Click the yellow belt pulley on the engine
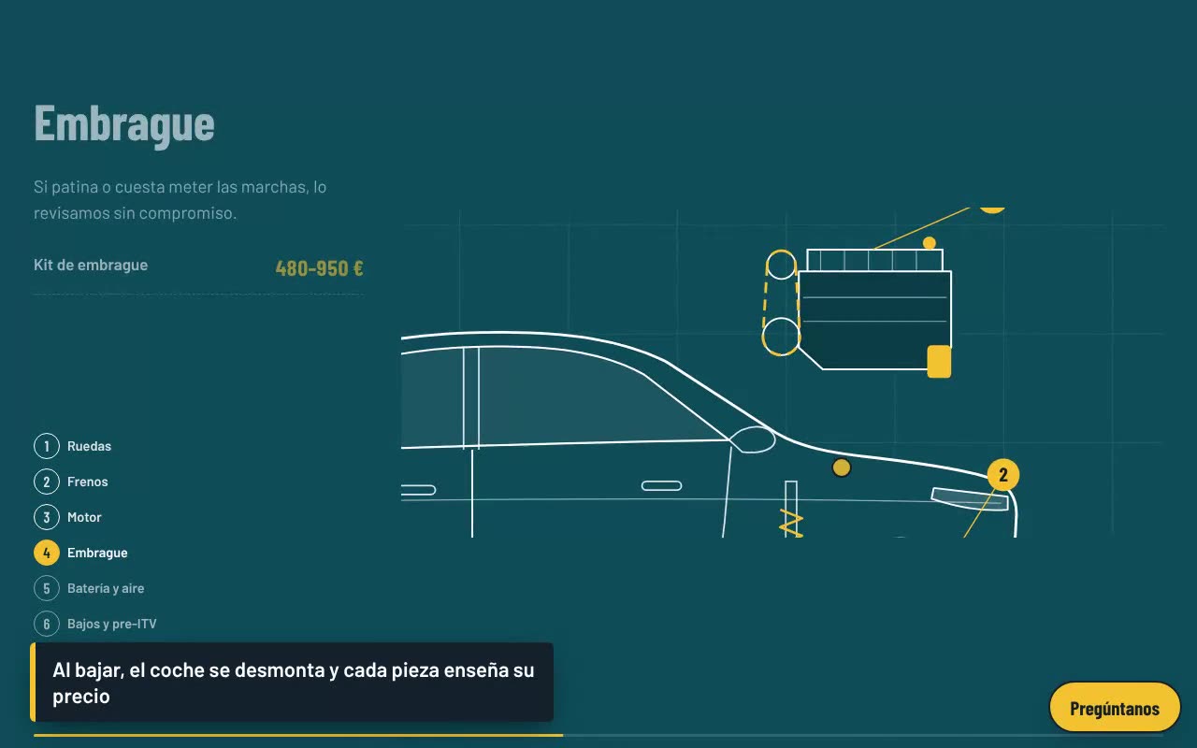 (781, 302)
